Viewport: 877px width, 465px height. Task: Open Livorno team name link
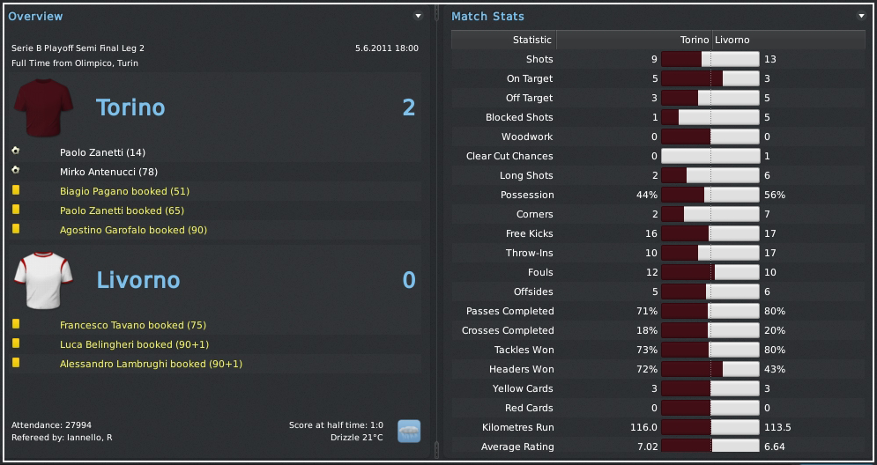[137, 280]
